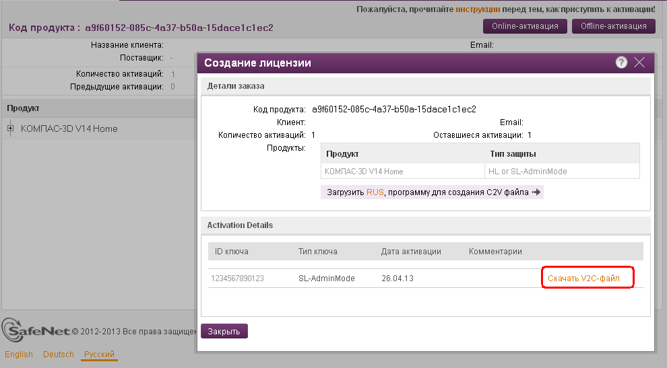Click the ID ключа column header
Viewport: 667px width, 368px height.
click(231, 251)
